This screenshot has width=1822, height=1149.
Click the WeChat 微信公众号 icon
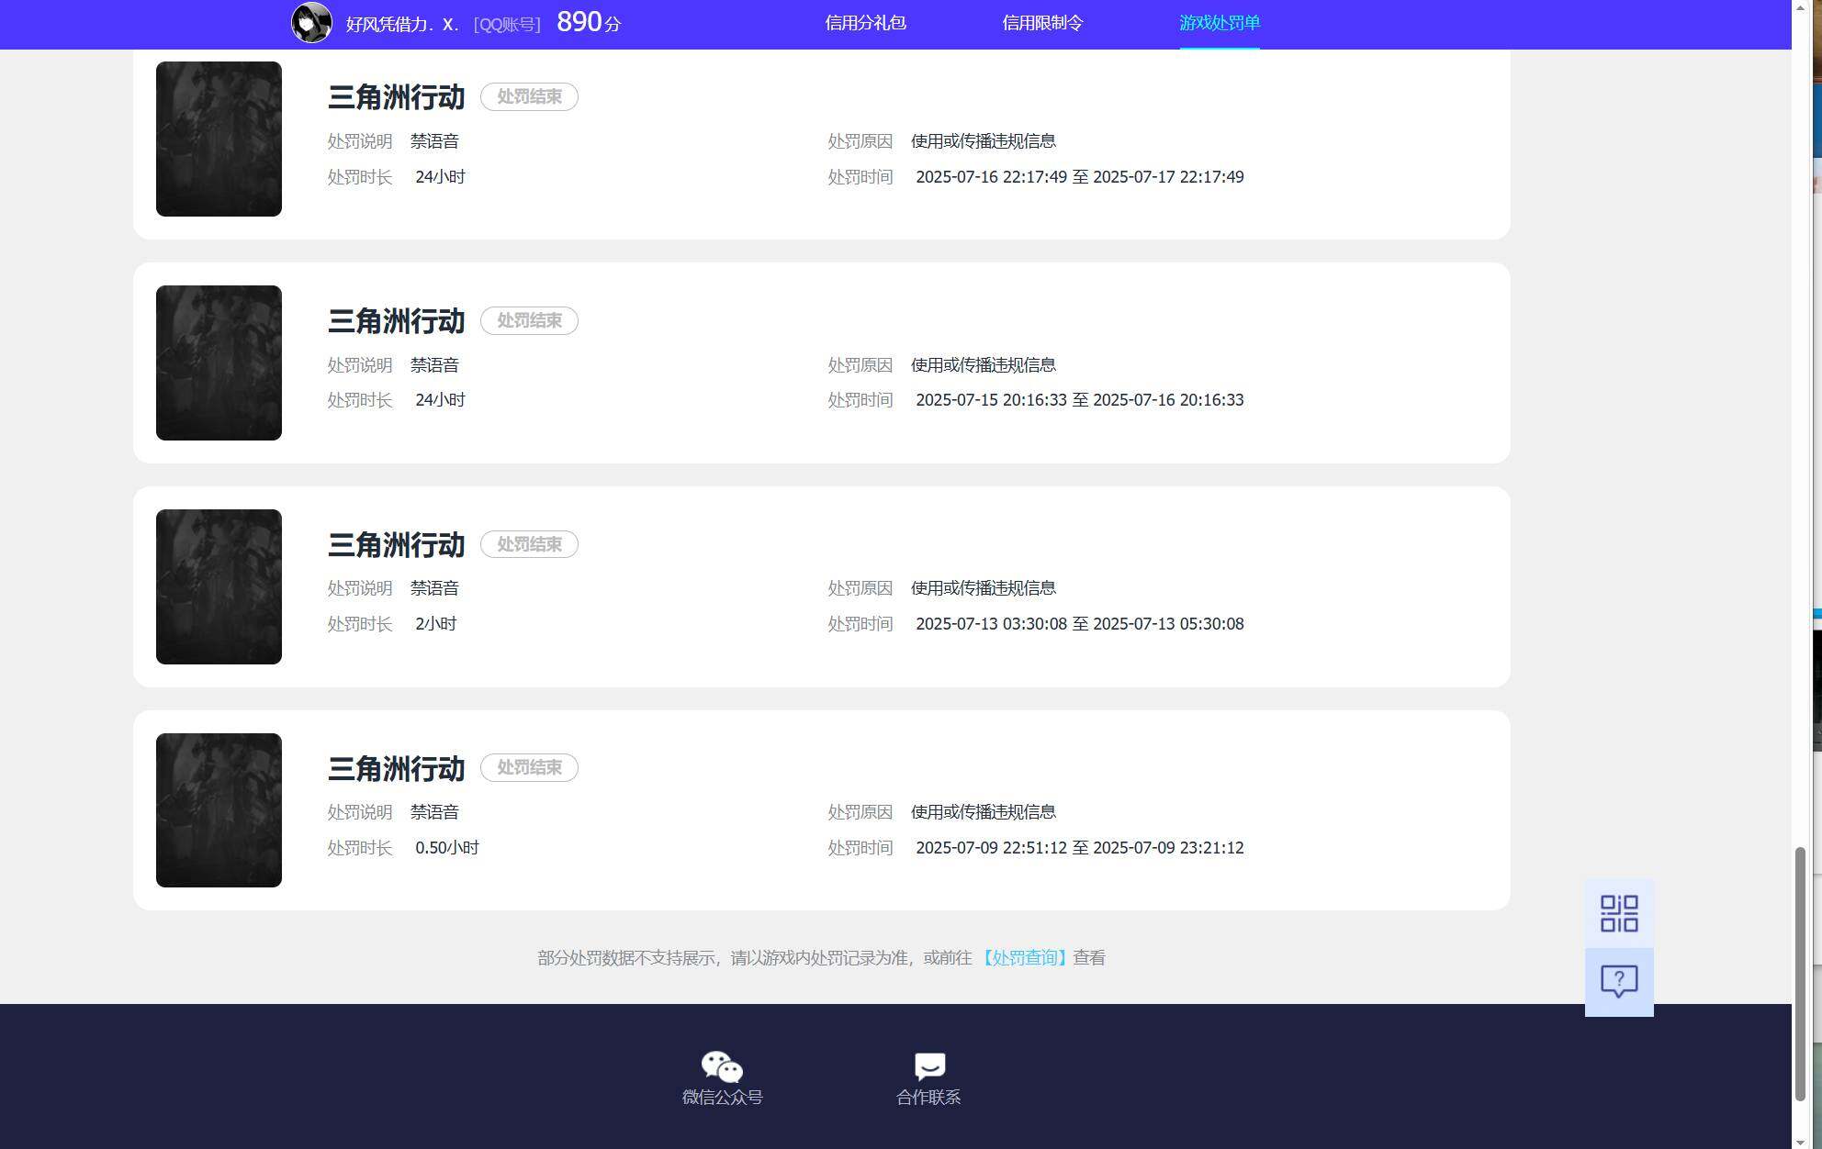point(722,1066)
